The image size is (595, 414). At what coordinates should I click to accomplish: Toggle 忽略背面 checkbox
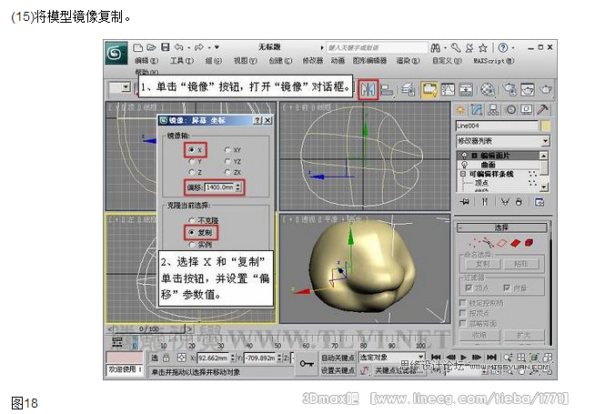click(462, 323)
